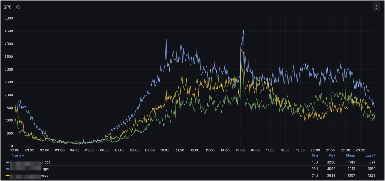385x181 pixels.
Task: Sort legend by Name column
Action: tap(18, 155)
